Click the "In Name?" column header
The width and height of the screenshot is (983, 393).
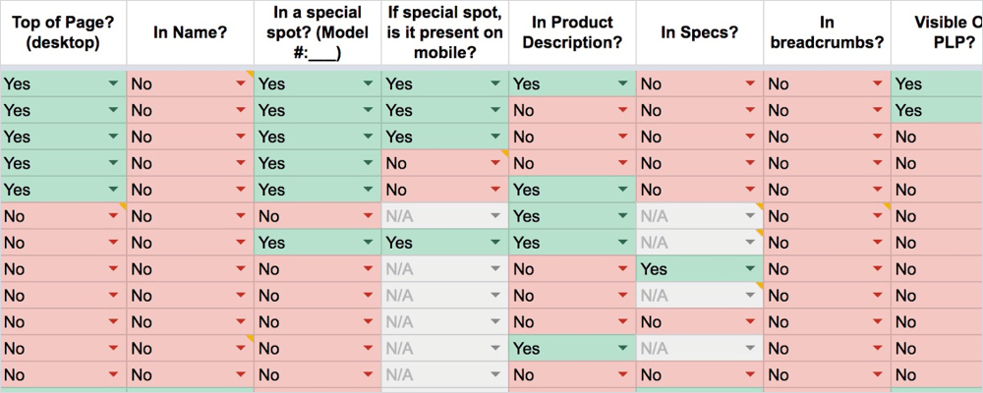[190, 32]
